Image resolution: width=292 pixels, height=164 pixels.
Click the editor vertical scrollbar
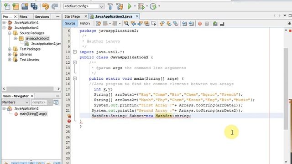[286, 89]
